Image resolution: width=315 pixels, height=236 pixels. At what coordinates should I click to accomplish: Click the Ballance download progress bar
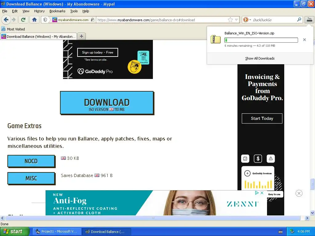[261, 40]
